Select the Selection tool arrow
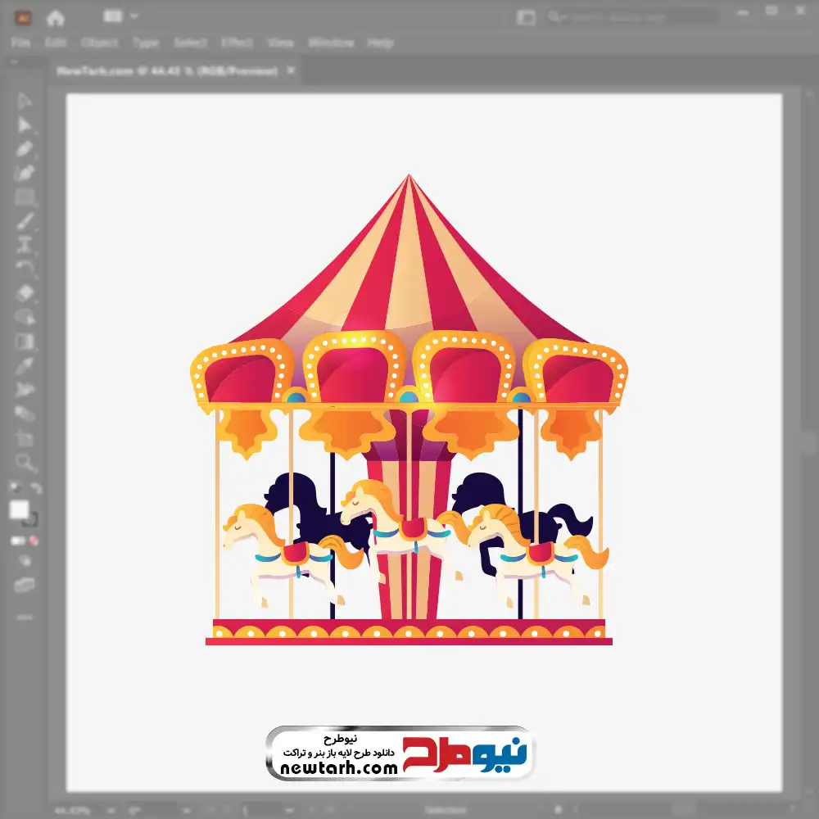Screen dimensions: 819x819 (x=25, y=102)
